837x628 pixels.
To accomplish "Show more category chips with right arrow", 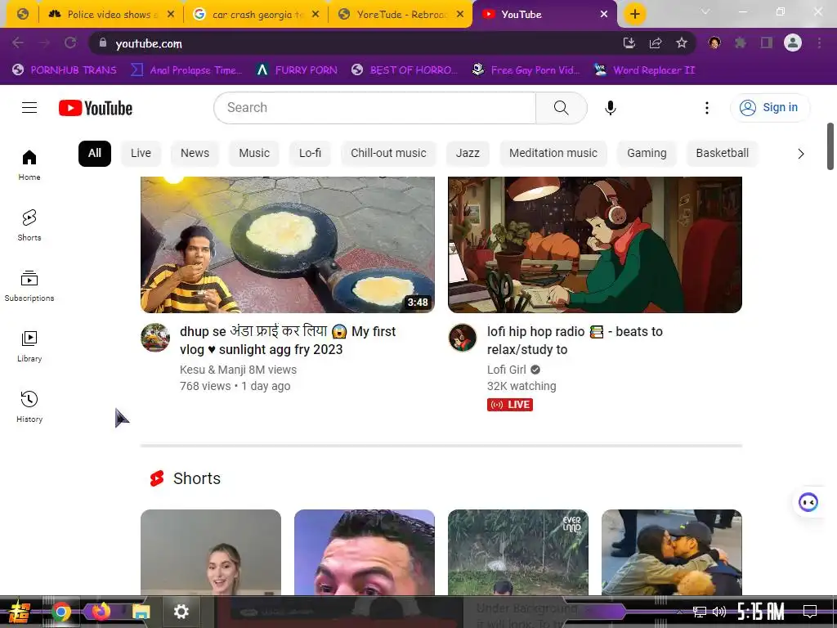I will pos(801,154).
